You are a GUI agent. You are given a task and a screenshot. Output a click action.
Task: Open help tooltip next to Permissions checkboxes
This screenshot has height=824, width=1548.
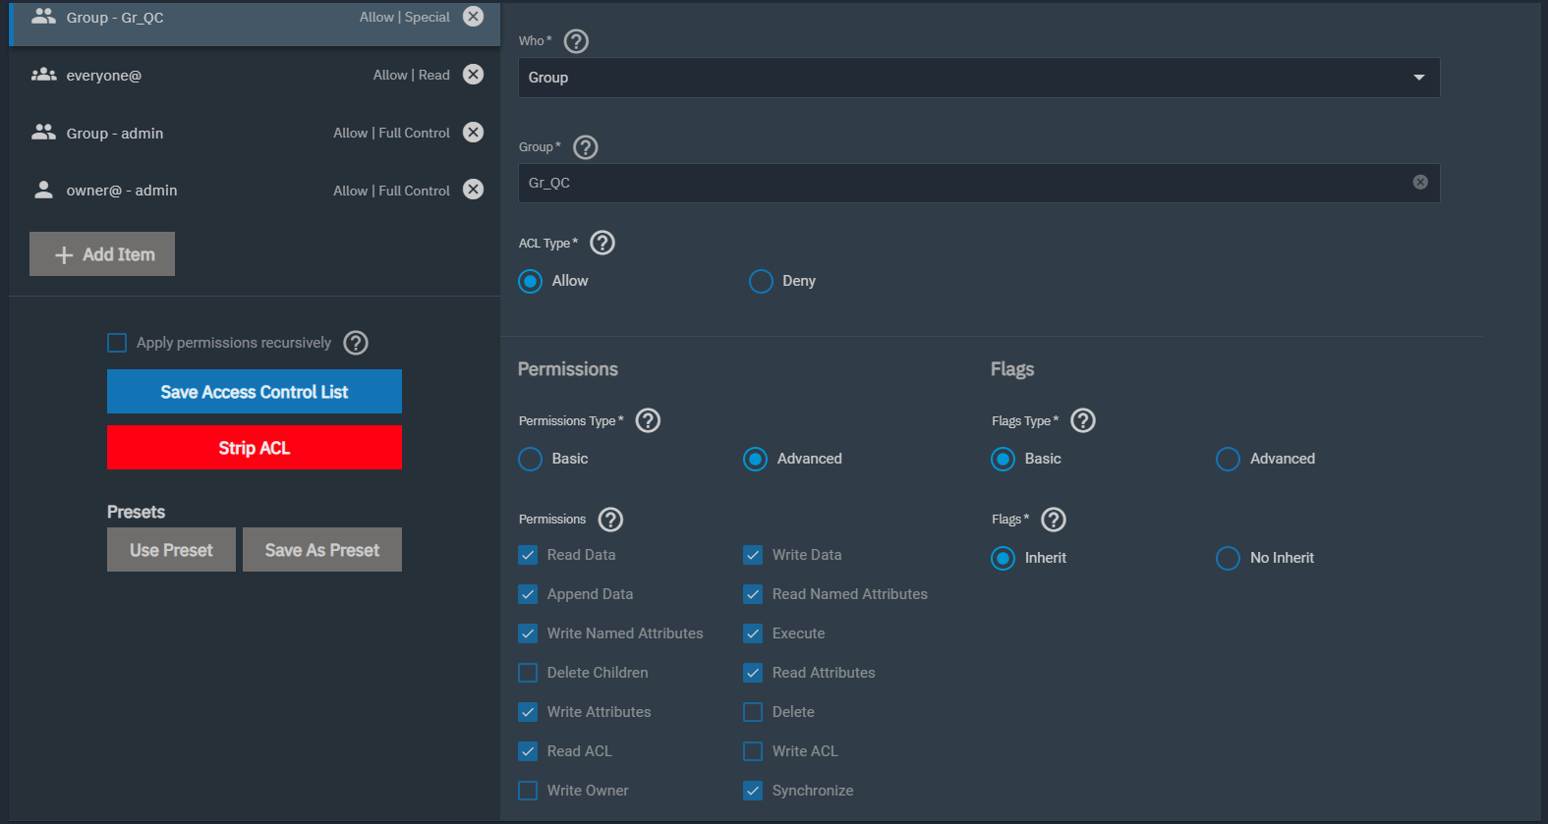[x=610, y=520]
